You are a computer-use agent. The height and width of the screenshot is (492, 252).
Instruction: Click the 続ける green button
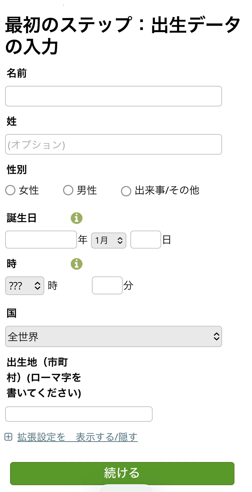(122, 473)
